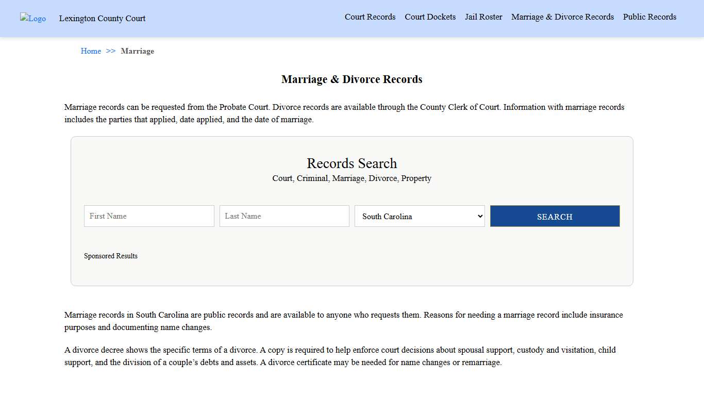Click the Sponsored Results text

coord(111,256)
